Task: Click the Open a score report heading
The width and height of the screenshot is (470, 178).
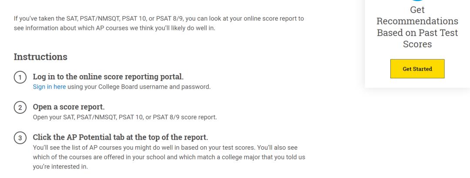Action: 69,107
